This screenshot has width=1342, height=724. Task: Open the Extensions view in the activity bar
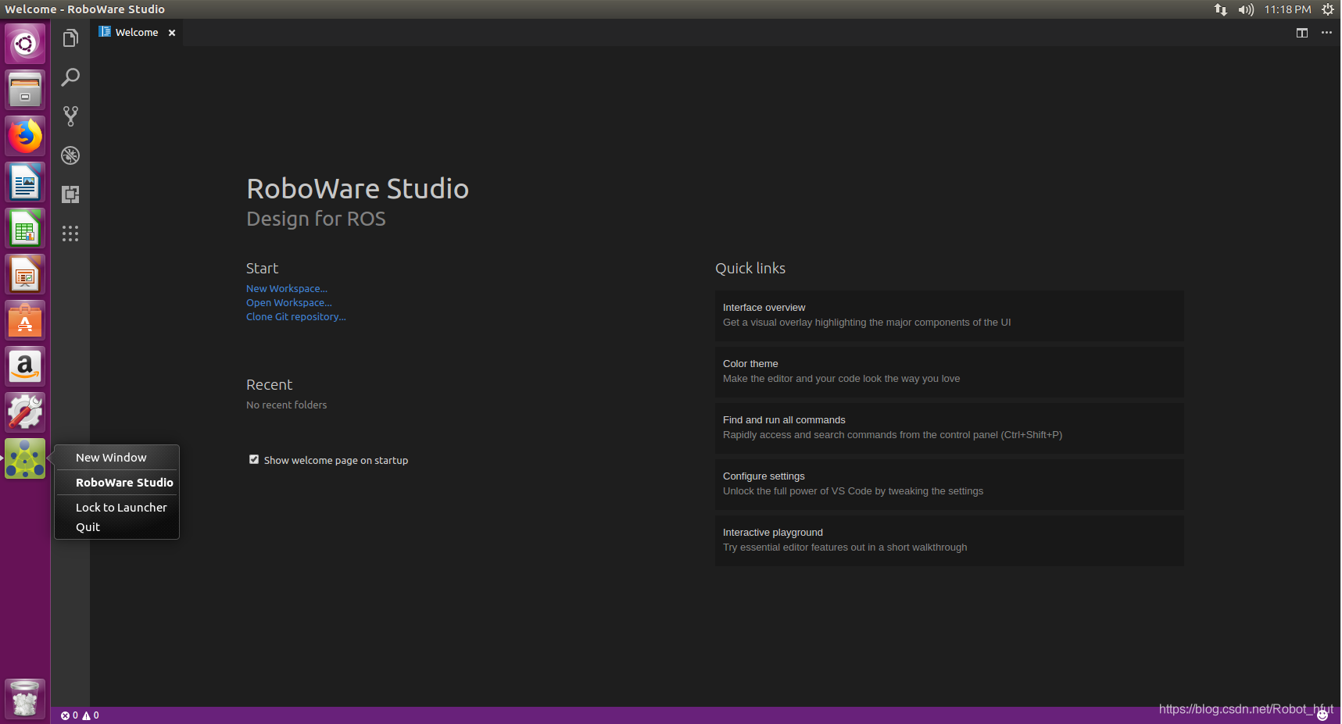(x=70, y=194)
